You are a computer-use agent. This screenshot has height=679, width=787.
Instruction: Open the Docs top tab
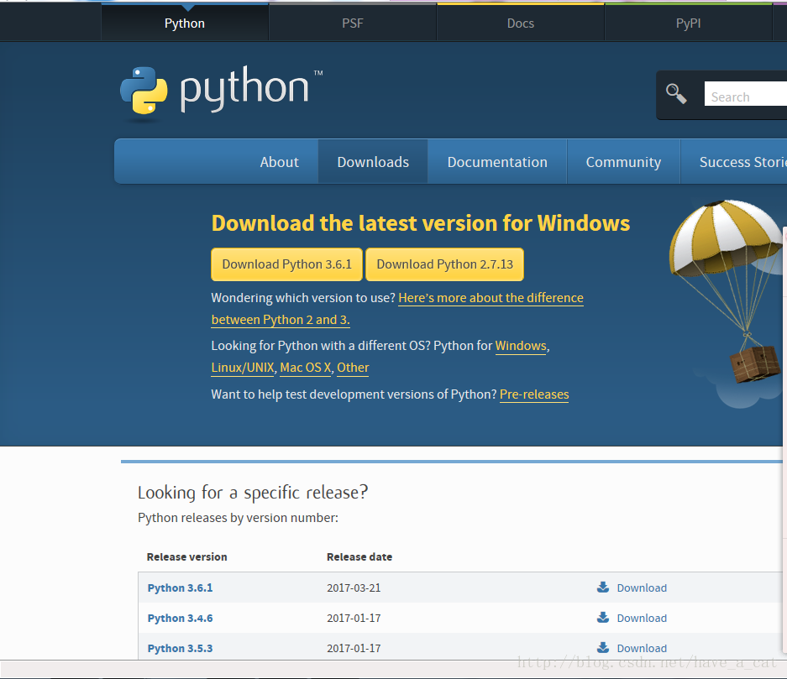coord(521,23)
